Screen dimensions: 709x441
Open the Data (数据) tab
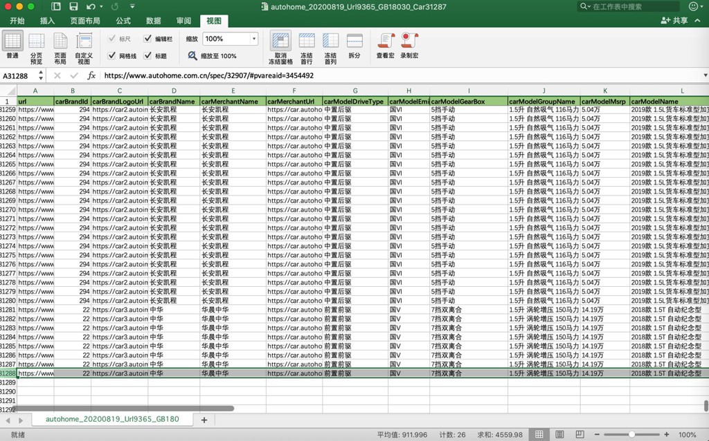[153, 21]
